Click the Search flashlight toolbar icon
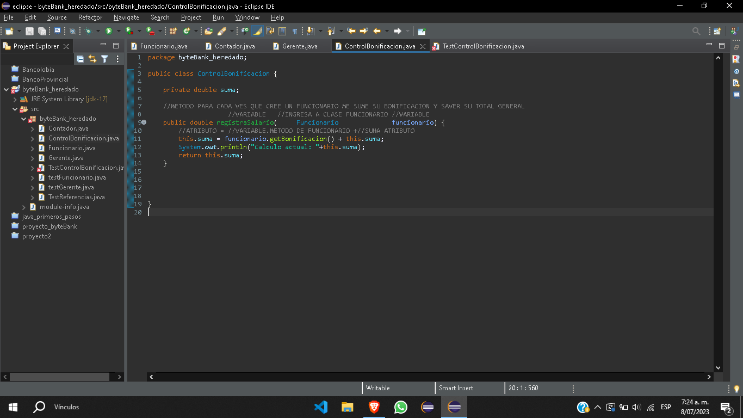The height and width of the screenshot is (418, 743). coord(221,31)
